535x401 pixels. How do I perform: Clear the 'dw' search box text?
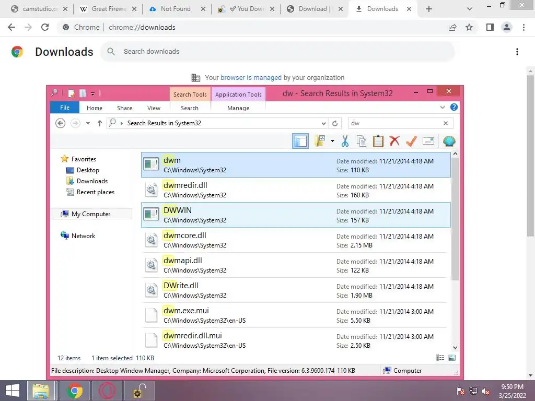tap(446, 123)
